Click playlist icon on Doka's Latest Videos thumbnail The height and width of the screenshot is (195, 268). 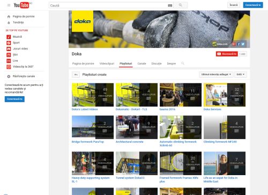tap(105, 100)
